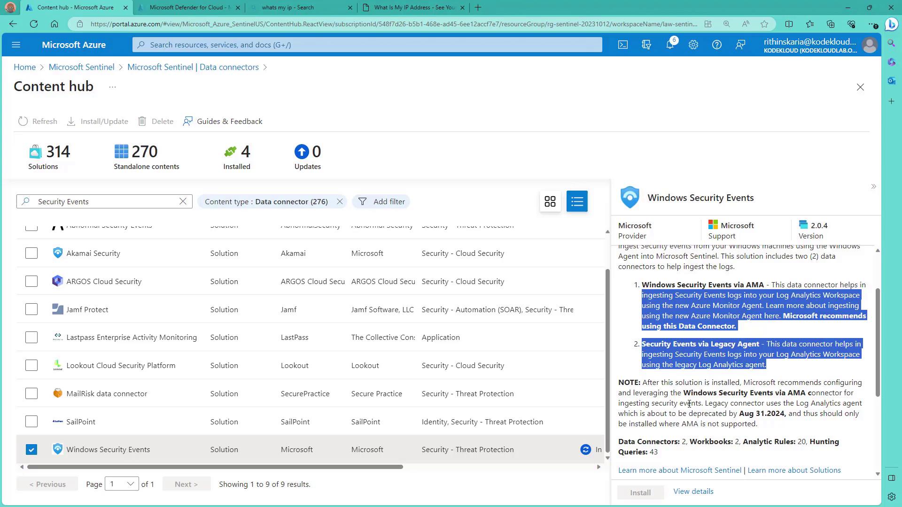
Task: Uncheck the Windows Security Events checkbox
Action: point(31,449)
